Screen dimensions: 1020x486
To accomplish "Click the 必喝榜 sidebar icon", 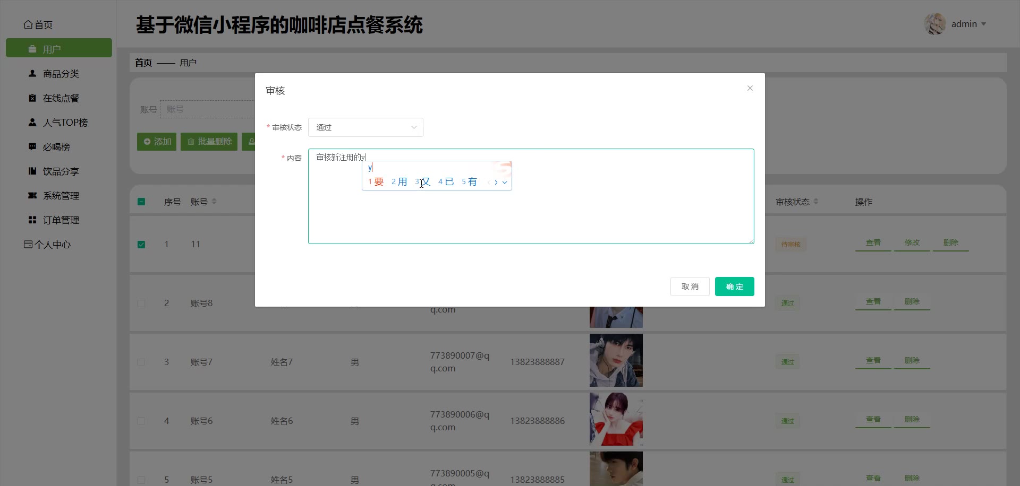I will click(32, 147).
